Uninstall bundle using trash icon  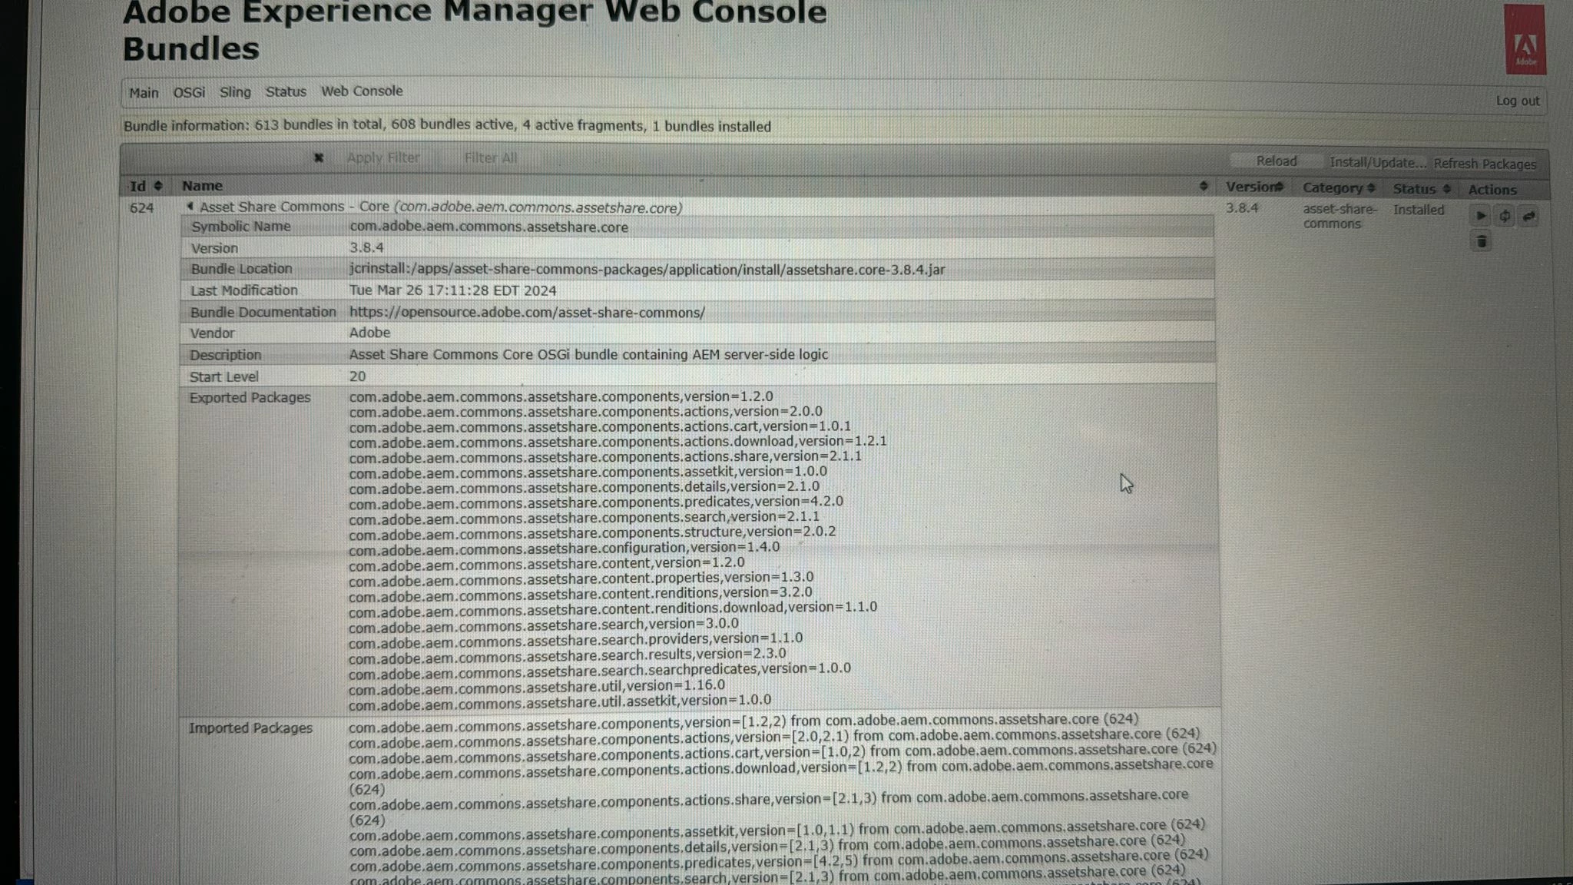[1481, 242]
